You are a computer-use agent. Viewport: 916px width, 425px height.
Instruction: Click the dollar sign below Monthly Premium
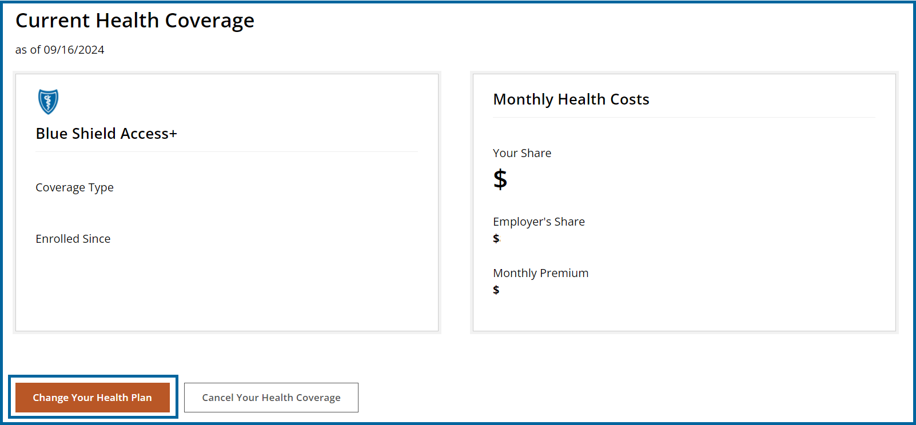point(496,290)
